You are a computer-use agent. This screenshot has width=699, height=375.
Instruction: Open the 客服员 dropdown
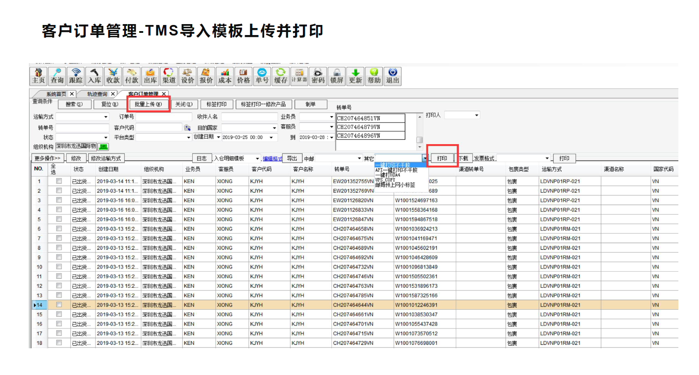point(331,127)
